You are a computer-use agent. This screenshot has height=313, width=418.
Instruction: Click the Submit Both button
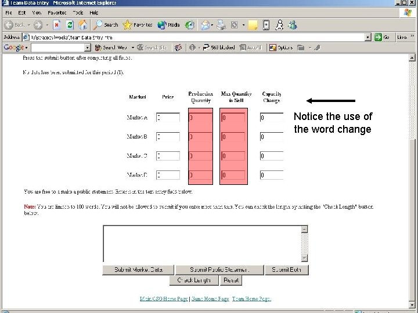click(287, 270)
